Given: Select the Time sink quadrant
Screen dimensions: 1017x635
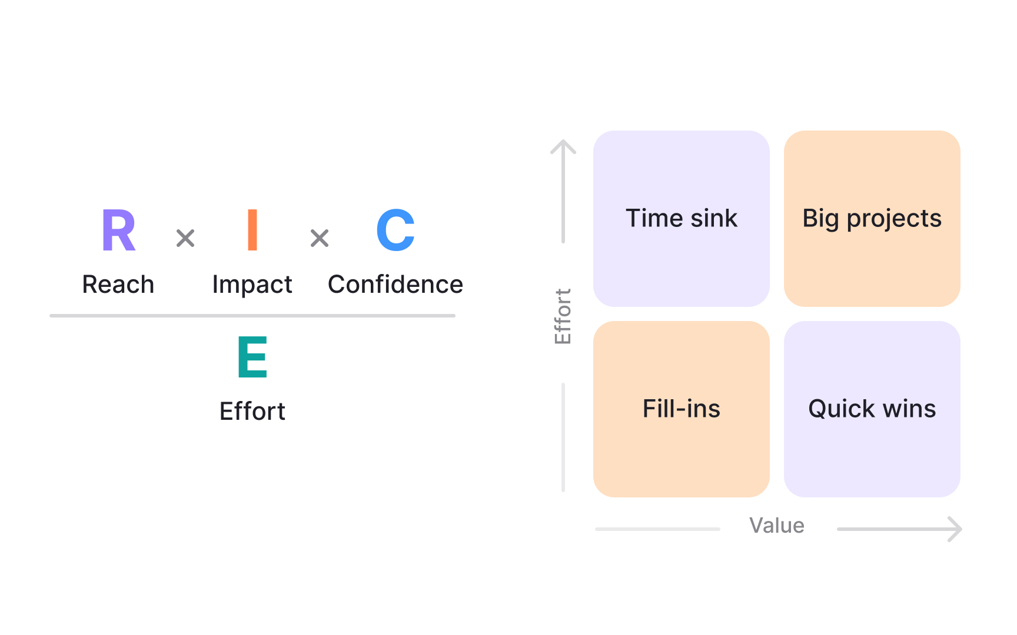Looking at the screenshot, I should [x=682, y=219].
